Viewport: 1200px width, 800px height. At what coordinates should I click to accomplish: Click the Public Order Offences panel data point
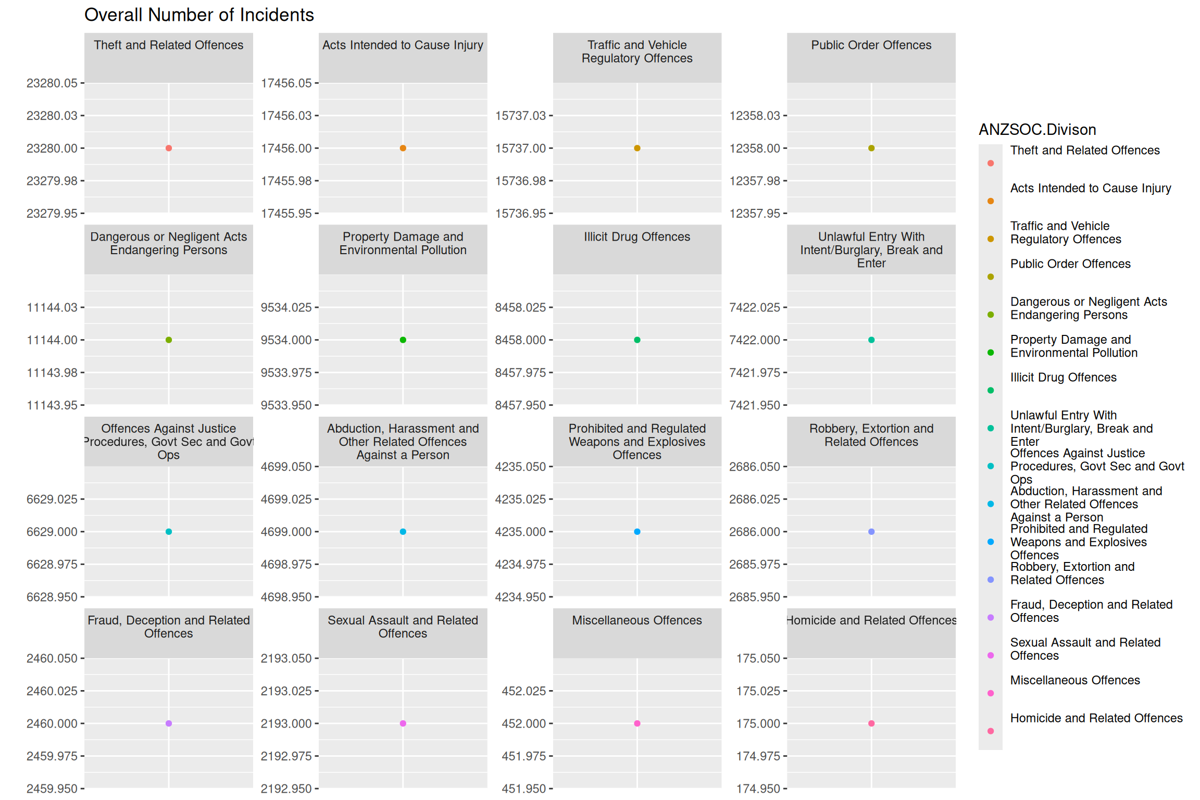click(871, 148)
